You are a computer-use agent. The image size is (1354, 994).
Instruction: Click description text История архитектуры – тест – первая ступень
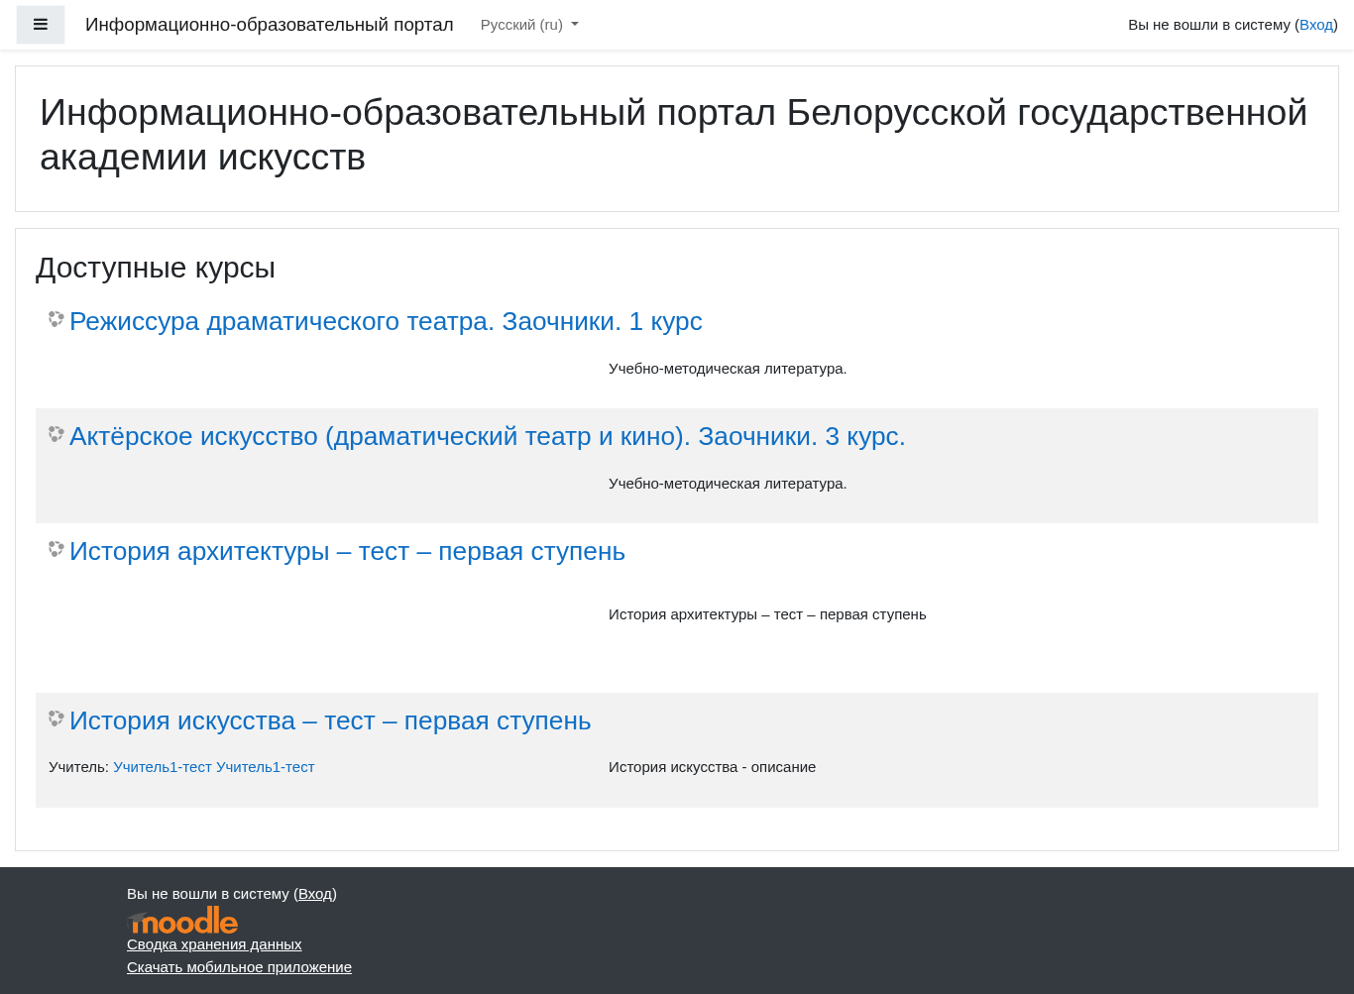click(x=767, y=614)
